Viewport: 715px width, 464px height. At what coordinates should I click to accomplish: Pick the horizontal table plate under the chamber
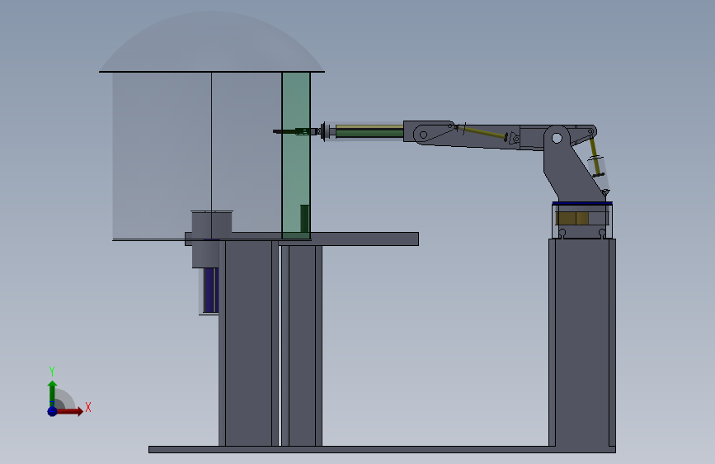point(301,239)
